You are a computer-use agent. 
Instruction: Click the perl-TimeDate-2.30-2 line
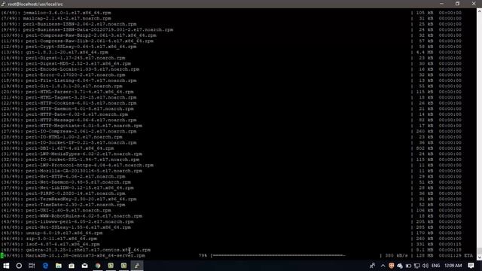[63, 205]
